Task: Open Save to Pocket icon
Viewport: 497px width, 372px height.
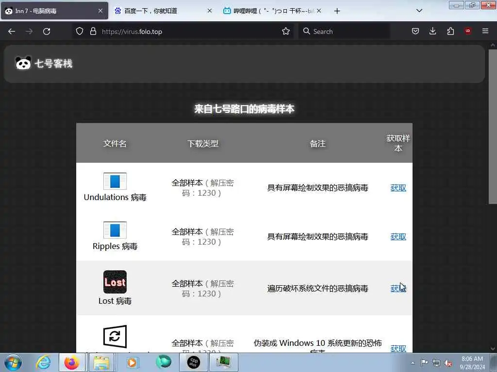Action: tap(415, 31)
